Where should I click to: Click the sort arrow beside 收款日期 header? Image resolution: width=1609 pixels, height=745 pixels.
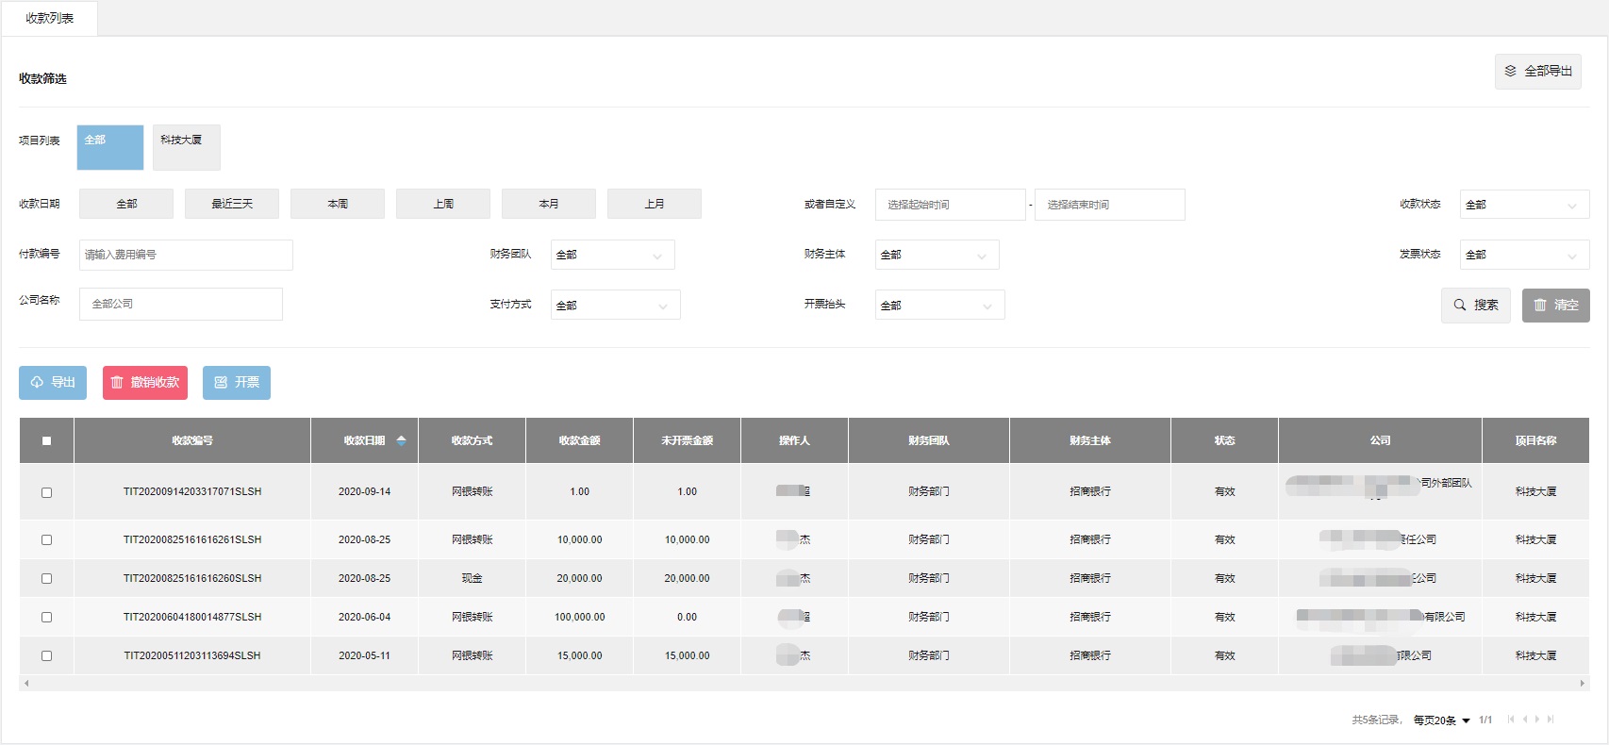(x=401, y=440)
